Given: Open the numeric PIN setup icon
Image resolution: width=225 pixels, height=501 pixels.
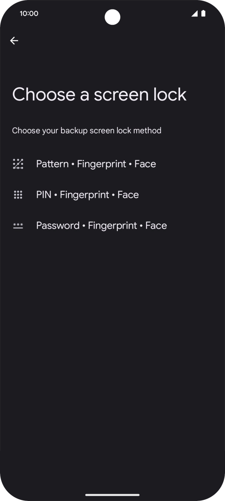Looking at the screenshot, I should tap(18, 194).
